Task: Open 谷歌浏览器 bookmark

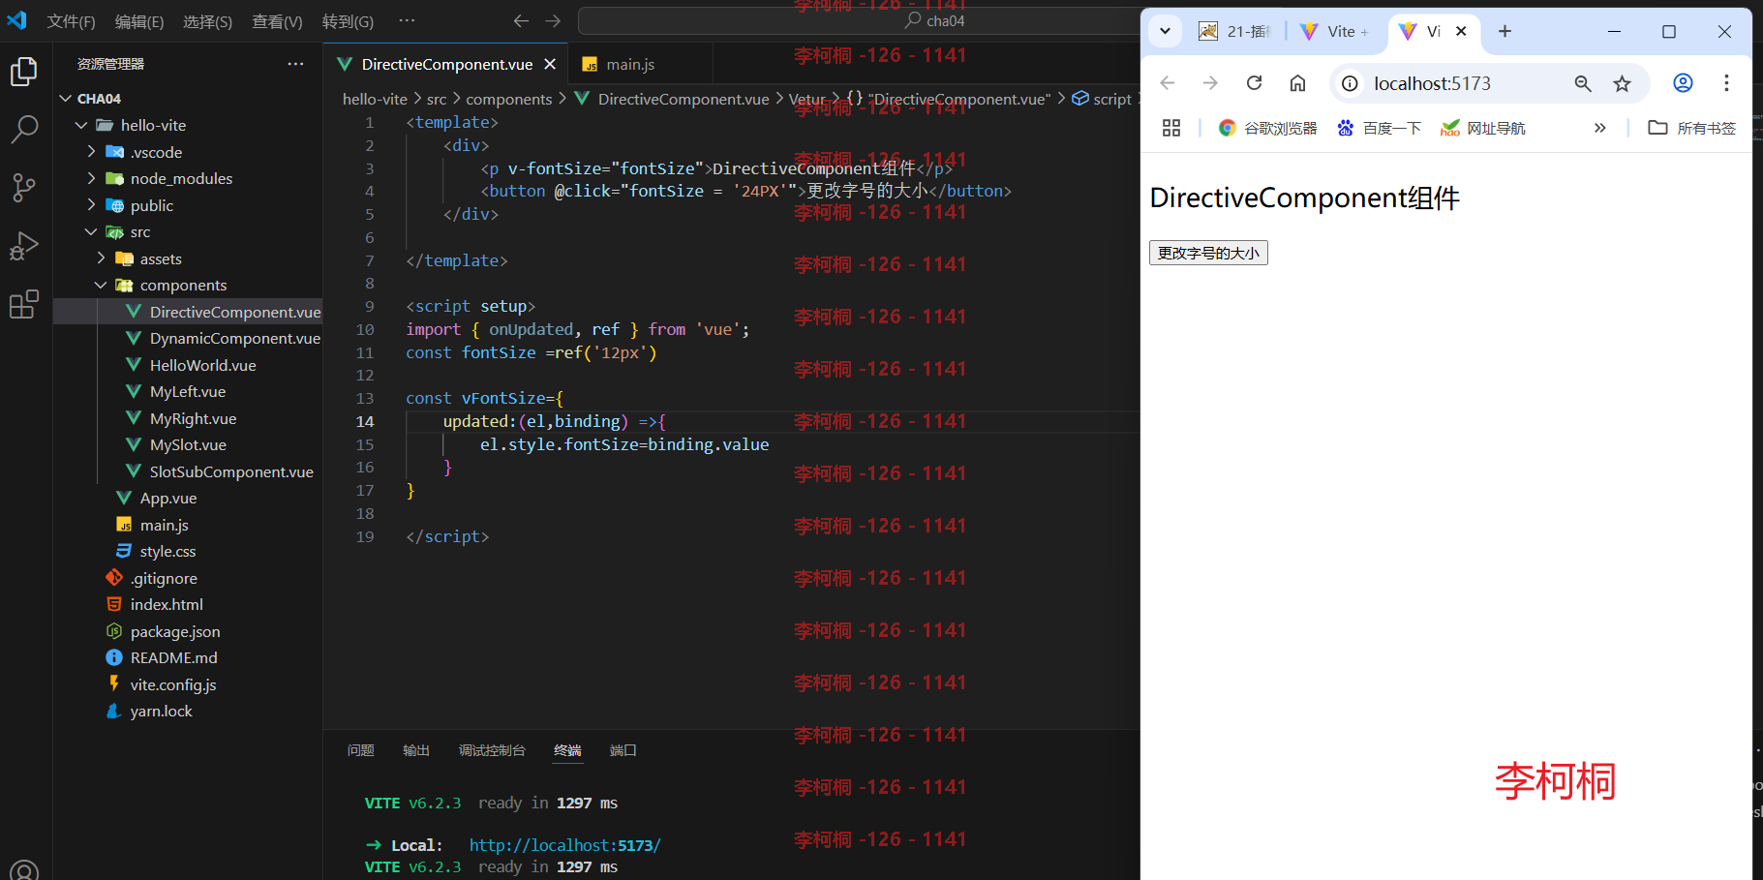Action: tap(1267, 128)
